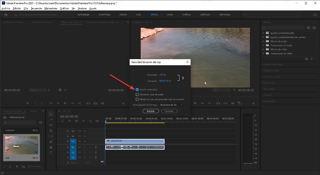Select the Track Select Forward tool

[x=51, y=120]
